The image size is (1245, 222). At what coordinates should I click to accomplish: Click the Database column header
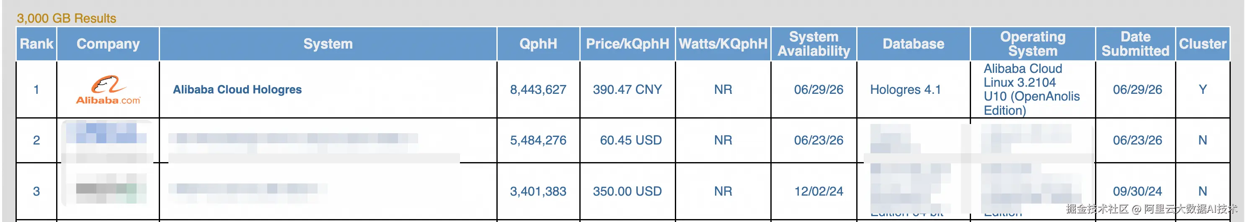pos(914,44)
